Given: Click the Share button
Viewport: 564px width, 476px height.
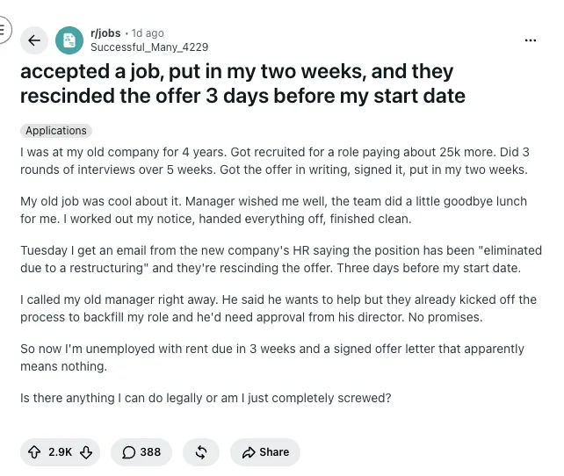Looking at the screenshot, I should (265, 452).
